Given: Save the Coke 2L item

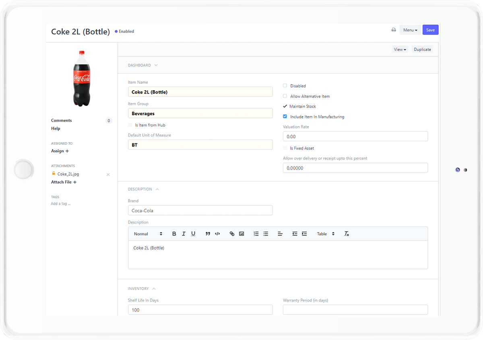Looking at the screenshot, I should click(430, 30).
